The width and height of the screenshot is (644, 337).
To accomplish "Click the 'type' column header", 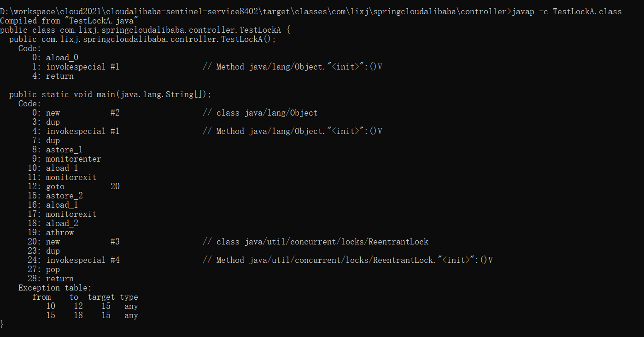I will point(129,297).
